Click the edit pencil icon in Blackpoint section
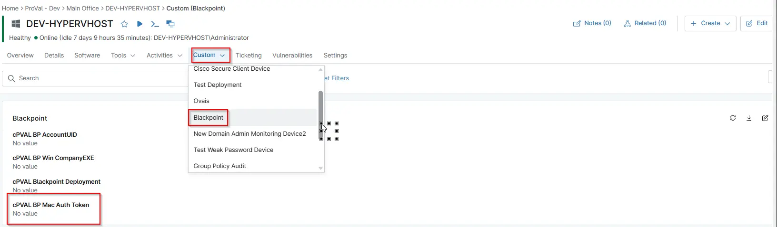This screenshot has width=777, height=227. click(765, 118)
